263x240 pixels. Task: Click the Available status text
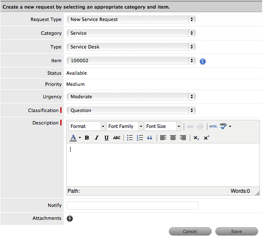(77, 73)
